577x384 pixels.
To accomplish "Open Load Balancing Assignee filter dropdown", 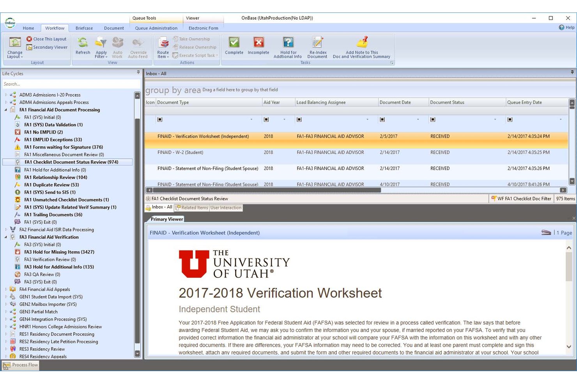I will (367, 119).
